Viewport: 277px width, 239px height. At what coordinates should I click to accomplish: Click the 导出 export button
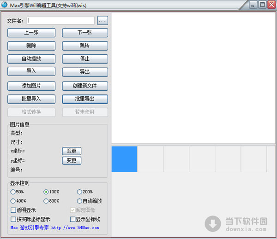click(x=85, y=72)
